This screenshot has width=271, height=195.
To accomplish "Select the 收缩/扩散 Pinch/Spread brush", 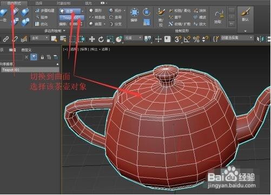I will tap(180, 24).
